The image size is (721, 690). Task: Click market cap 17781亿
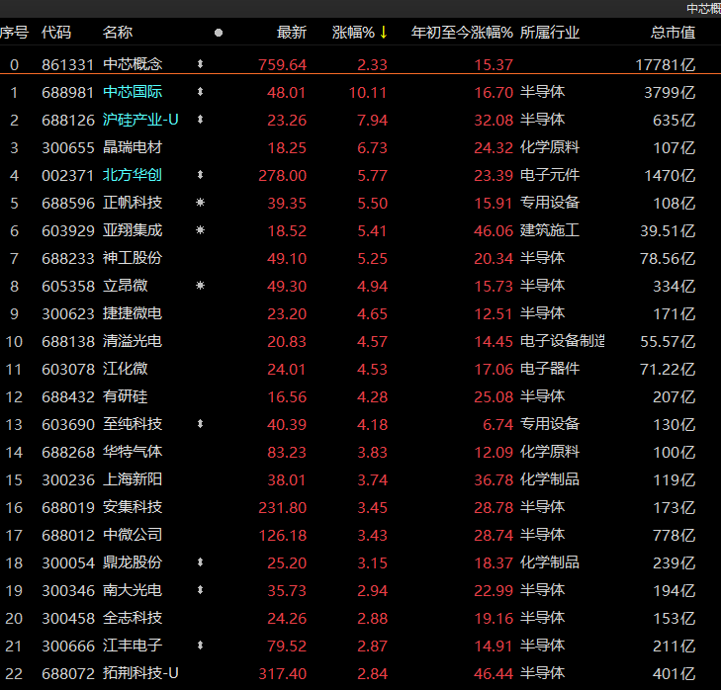(x=666, y=64)
